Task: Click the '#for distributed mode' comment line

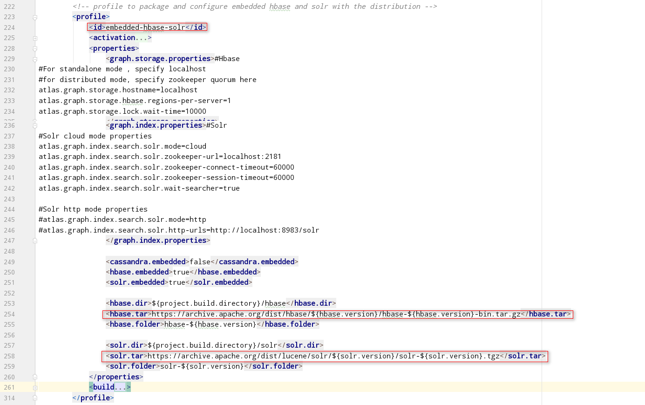Action: [x=148, y=80]
